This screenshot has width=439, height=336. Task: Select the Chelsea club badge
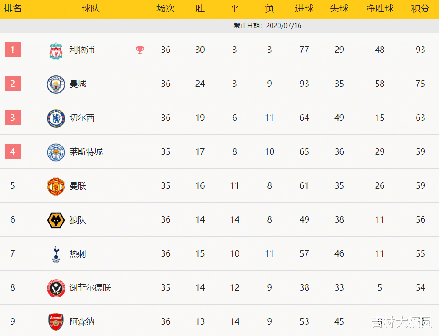point(56,118)
